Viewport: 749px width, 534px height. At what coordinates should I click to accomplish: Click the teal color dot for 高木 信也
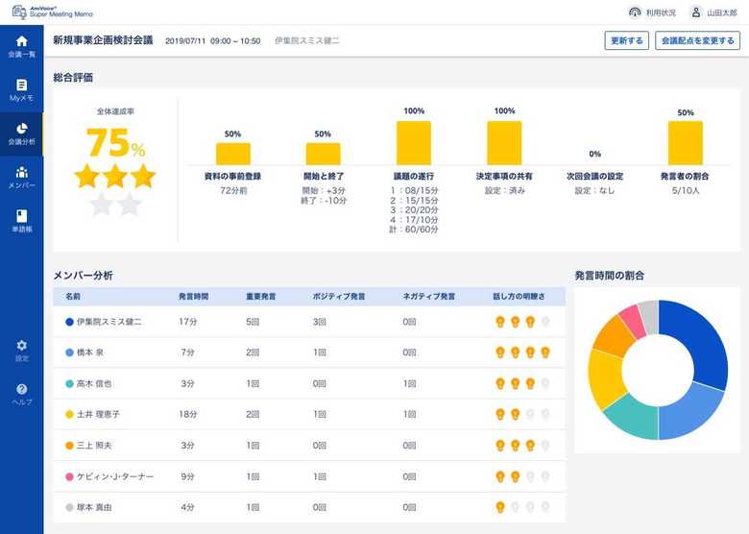pos(69,383)
